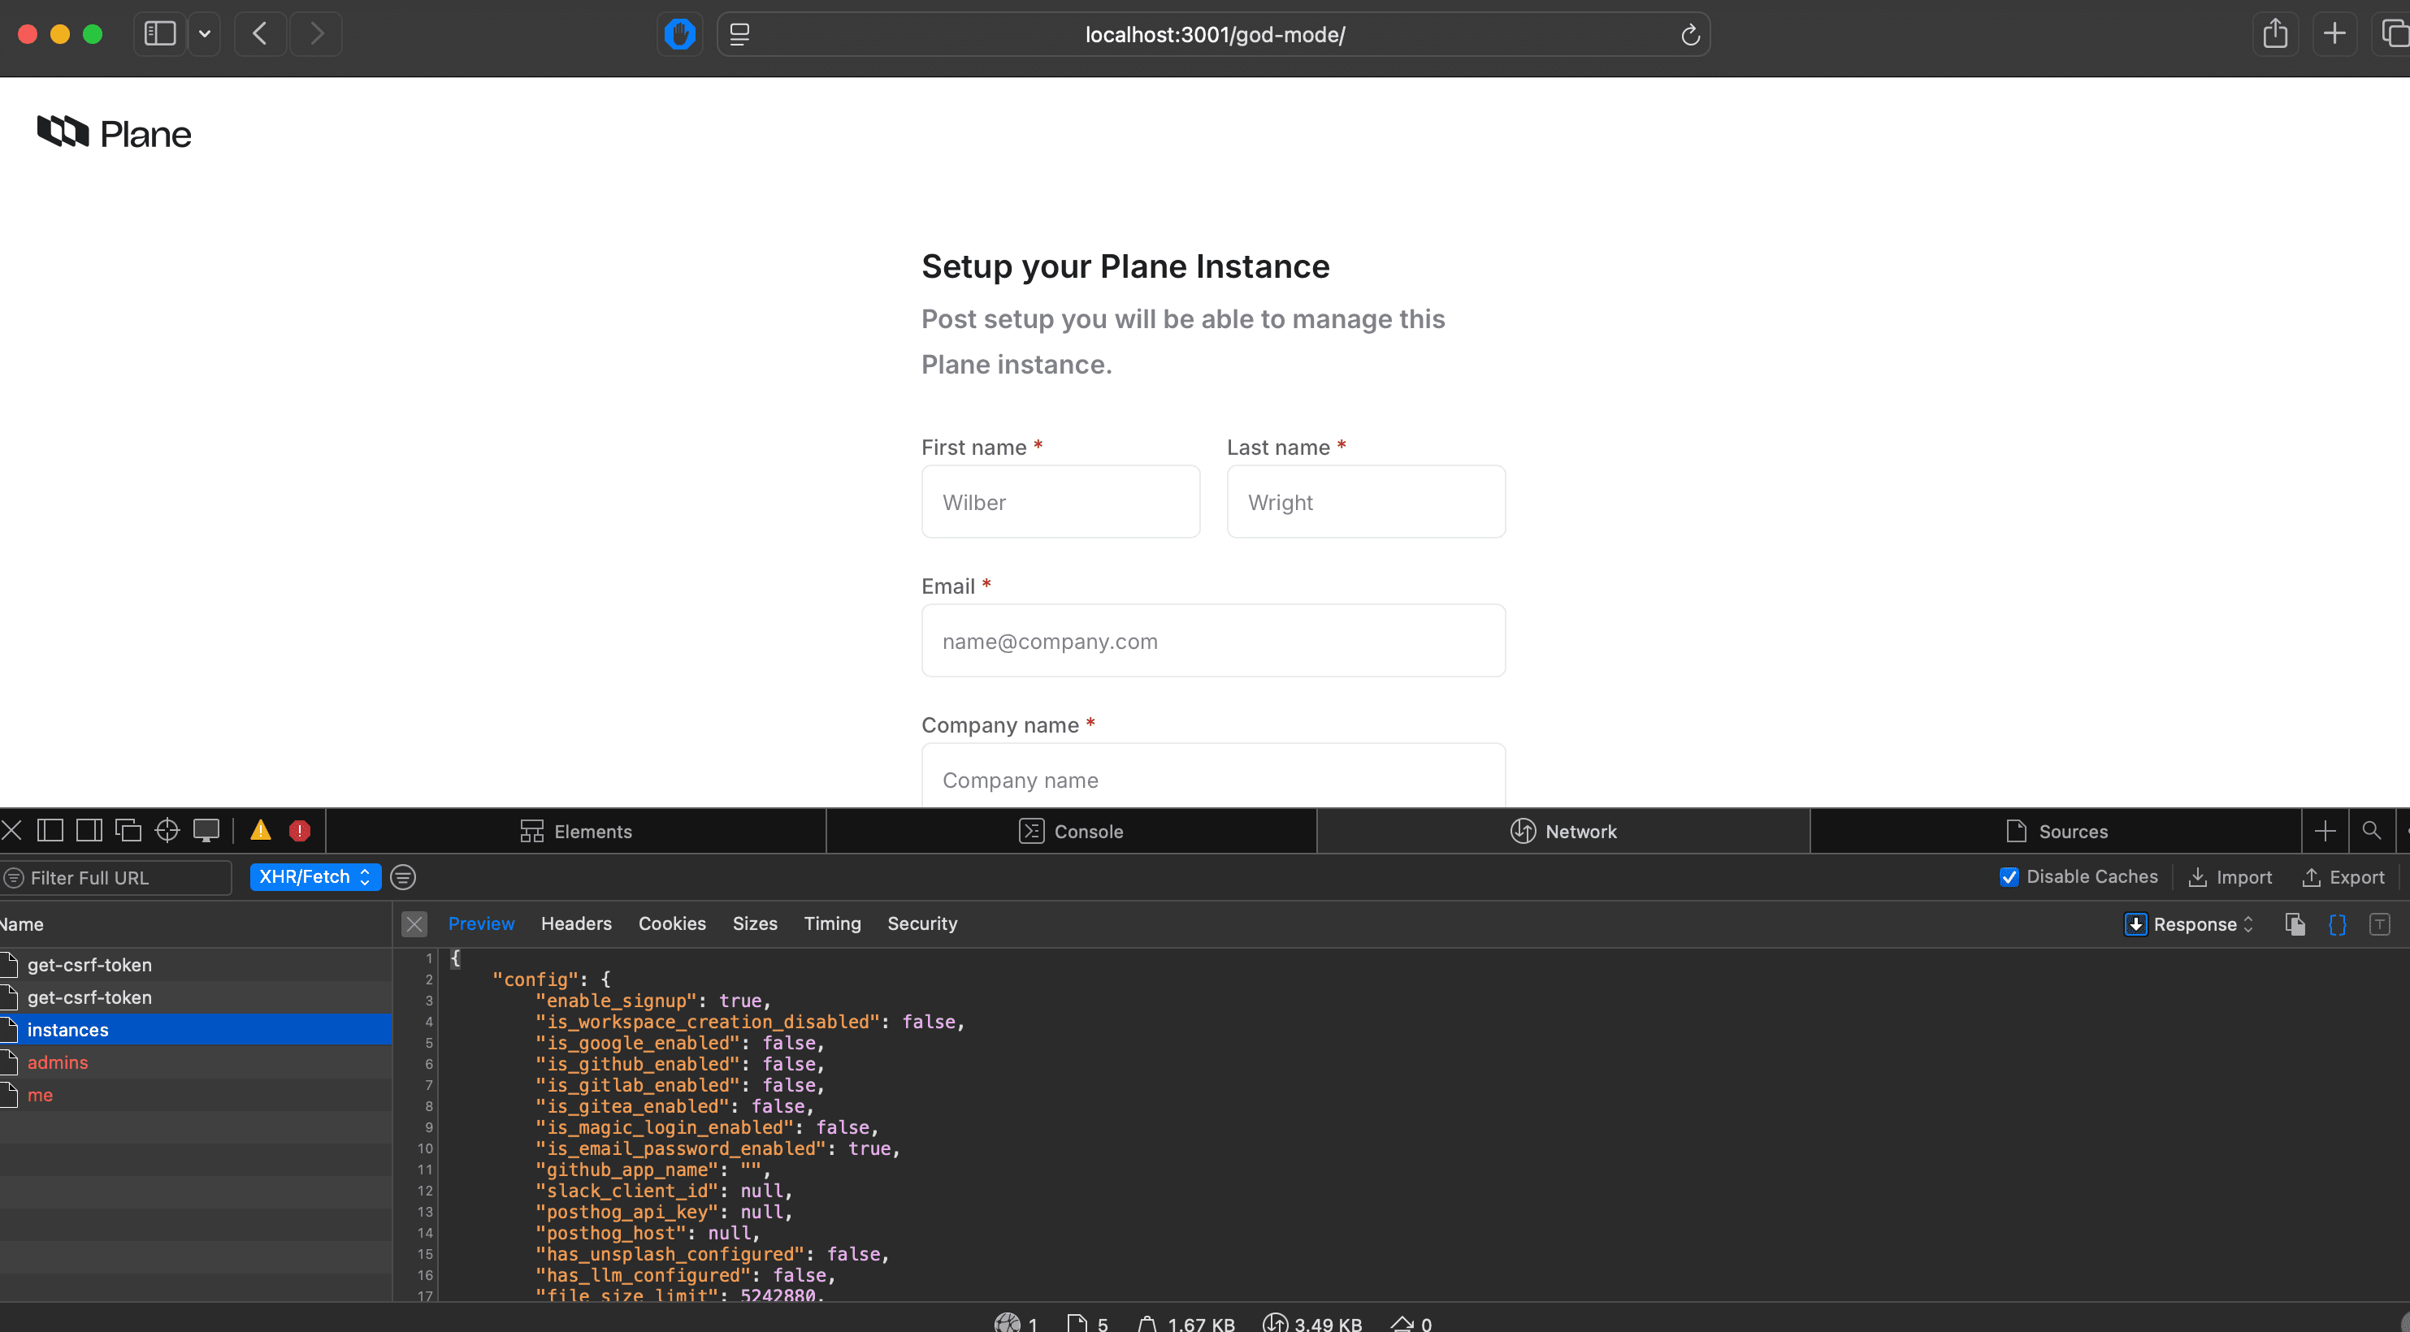The height and width of the screenshot is (1332, 2410).
Task: Switch to the Network tab
Action: pyautogui.click(x=1563, y=831)
